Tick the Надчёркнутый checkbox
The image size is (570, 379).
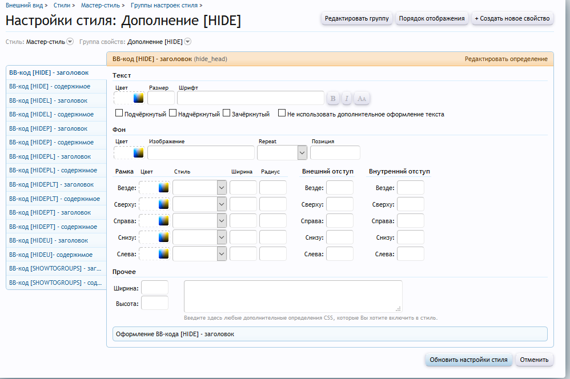pos(173,114)
